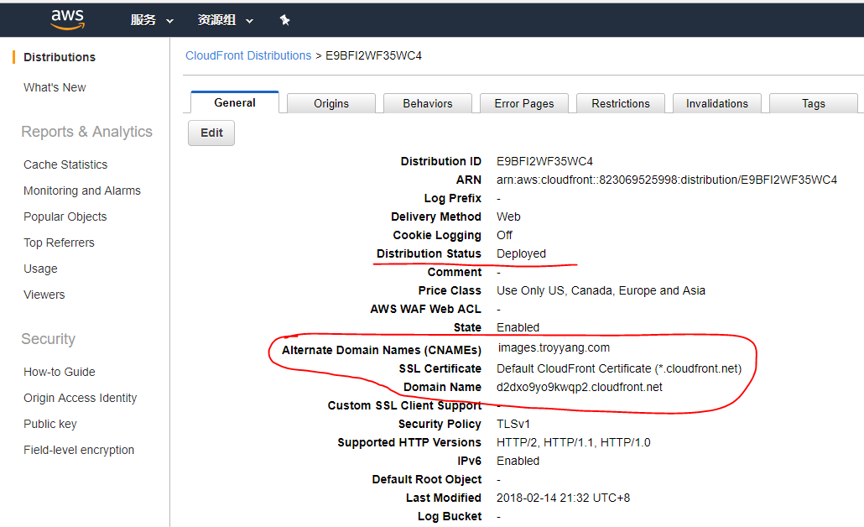Click the d2dxo9yo9kwqp2.cloudfront.net domain name text
This screenshot has height=527, width=864.
[580, 387]
